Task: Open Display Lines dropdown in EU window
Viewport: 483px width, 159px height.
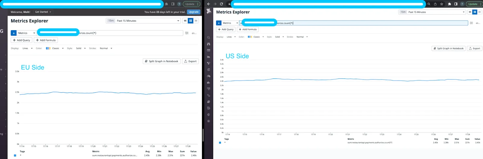Action: tap(27, 48)
